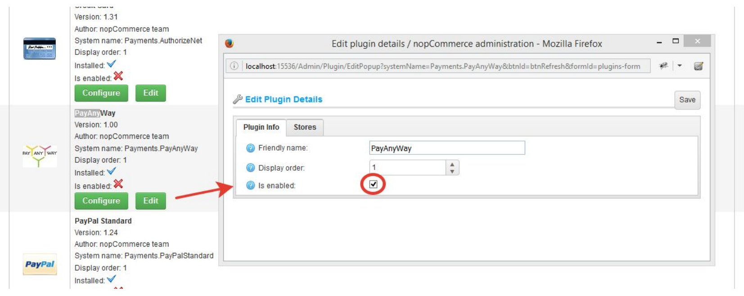This screenshot has width=744, height=296.
Task: Minimize the Edit plugin details popup window
Action: (x=659, y=42)
